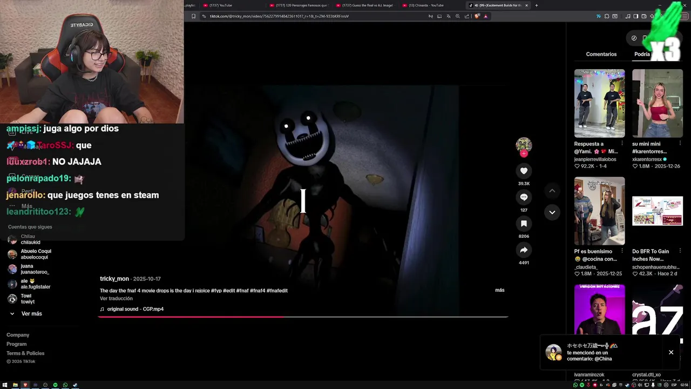Screen dimensions: 691x389
Task: Open xkarentorresx video thumbnail
Action: pyautogui.click(x=657, y=103)
